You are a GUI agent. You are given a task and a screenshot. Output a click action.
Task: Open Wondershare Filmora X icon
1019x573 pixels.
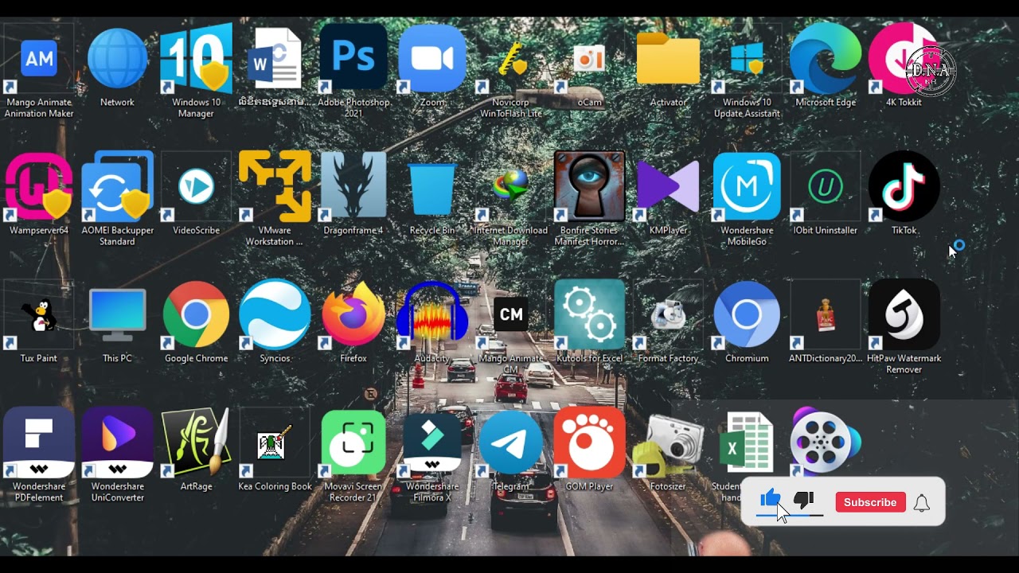pyautogui.click(x=432, y=444)
